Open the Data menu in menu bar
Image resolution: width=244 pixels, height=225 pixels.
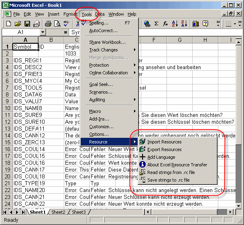(100, 14)
